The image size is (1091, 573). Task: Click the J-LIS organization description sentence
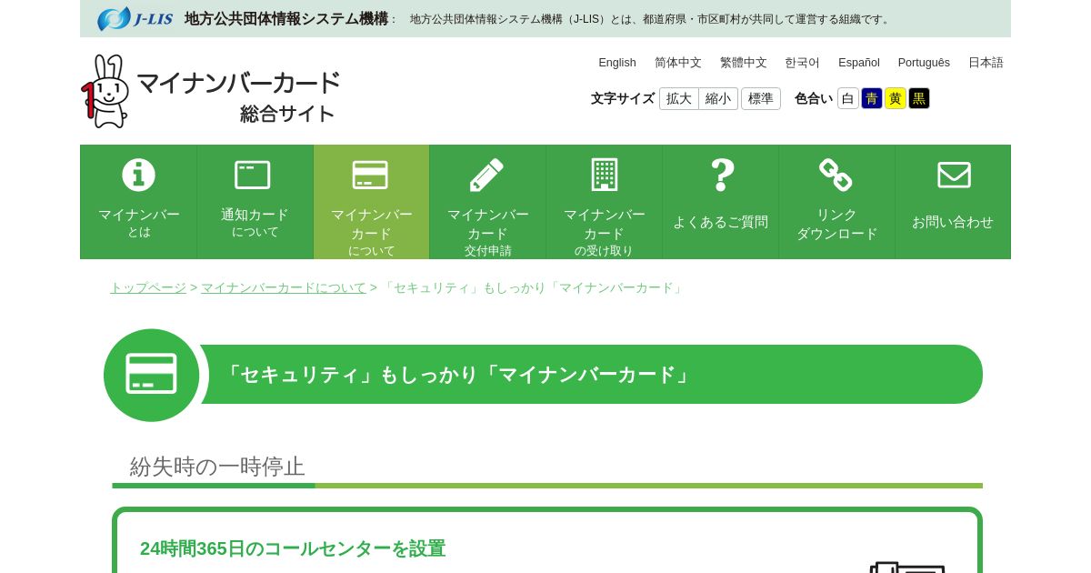(x=651, y=19)
